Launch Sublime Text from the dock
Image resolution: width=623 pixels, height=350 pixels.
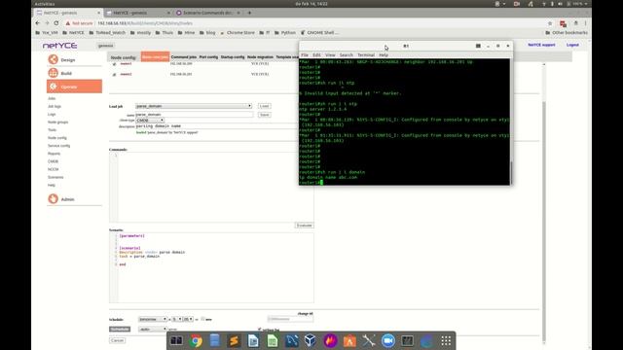234,341
